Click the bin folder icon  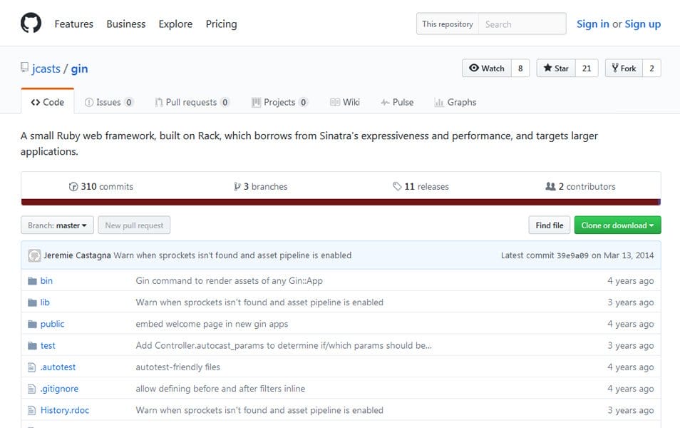click(x=32, y=281)
